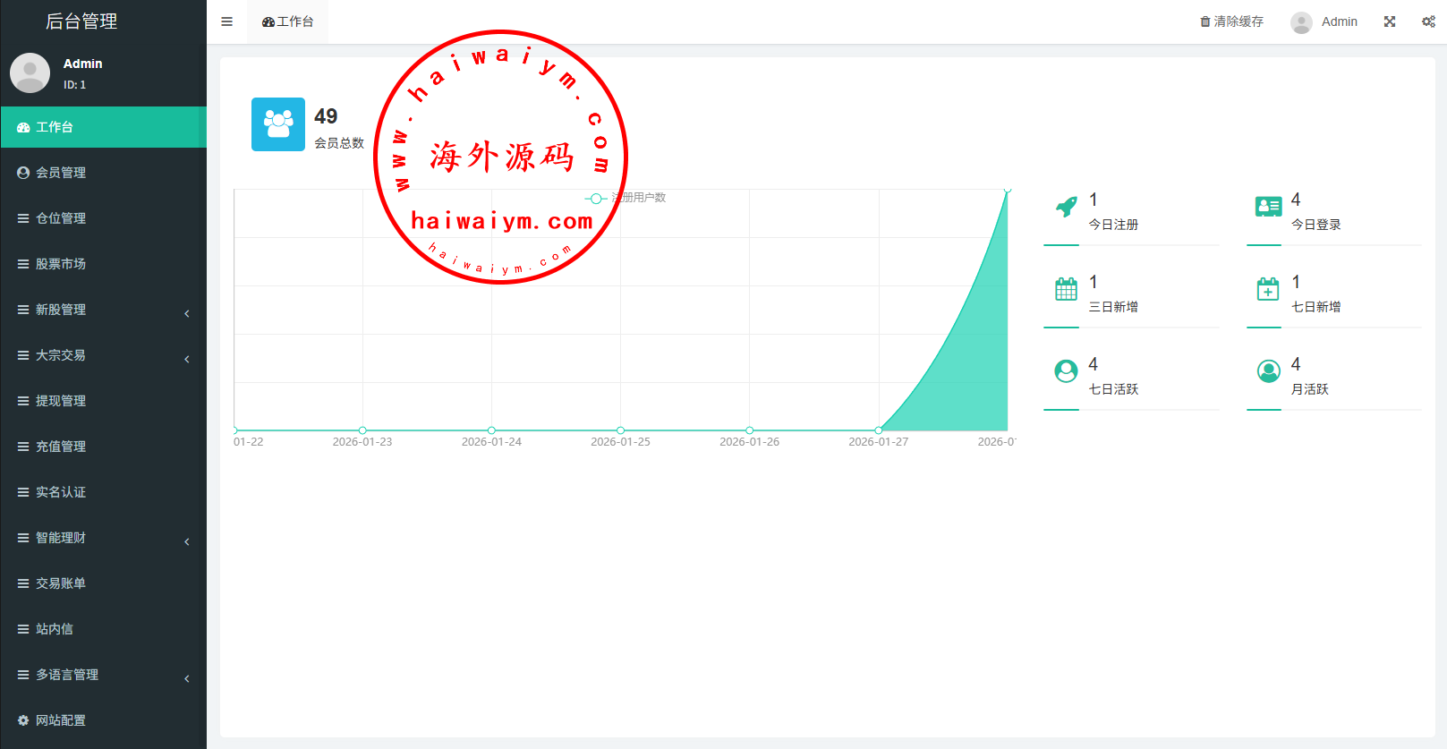Click the calendar icon for 三日新增
Viewport: 1447px width, 749px height.
(x=1066, y=289)
